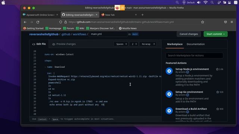Bookmark this page with the star icon
This screenshot has width=239, height=134.
pos(202,22)
